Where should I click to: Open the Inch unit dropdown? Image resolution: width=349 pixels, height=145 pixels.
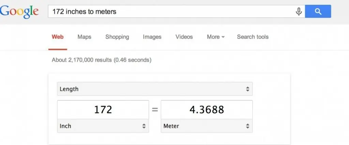[103, 126]
